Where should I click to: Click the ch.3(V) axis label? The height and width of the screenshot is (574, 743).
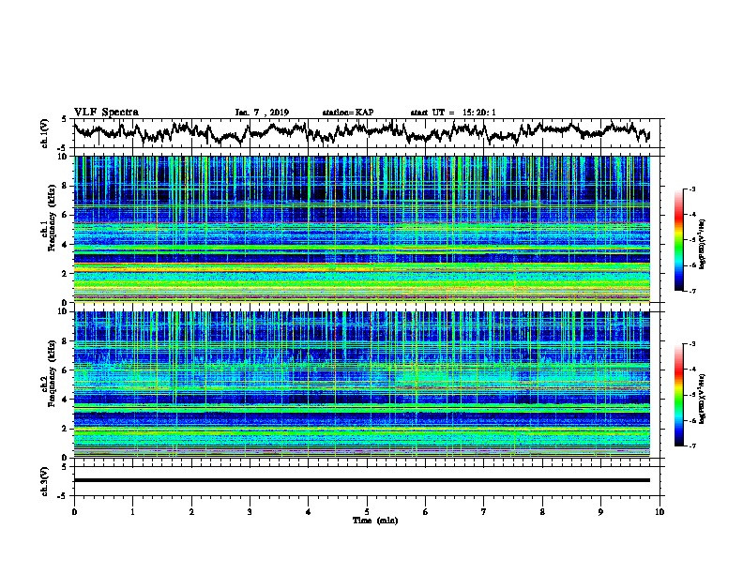pyautogui.click(x=45, y=481)
